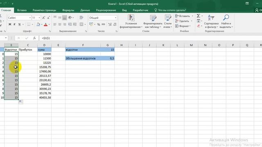Viewport: 262px width, 147px height.
Task: Decrease the indent
Action: point(70,24)
